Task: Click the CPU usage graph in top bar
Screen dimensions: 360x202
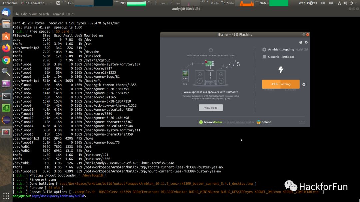Action: (x=84, y=3)
